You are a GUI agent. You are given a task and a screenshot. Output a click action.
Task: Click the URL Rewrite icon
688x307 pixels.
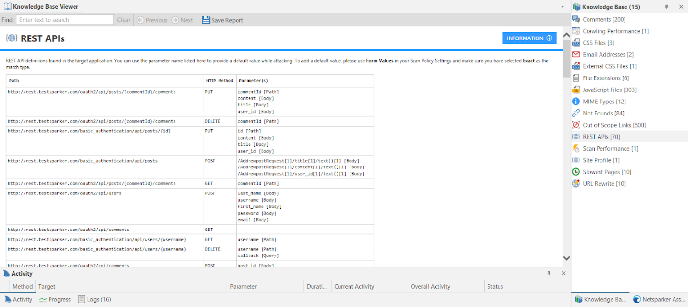[x=575, y=184]
